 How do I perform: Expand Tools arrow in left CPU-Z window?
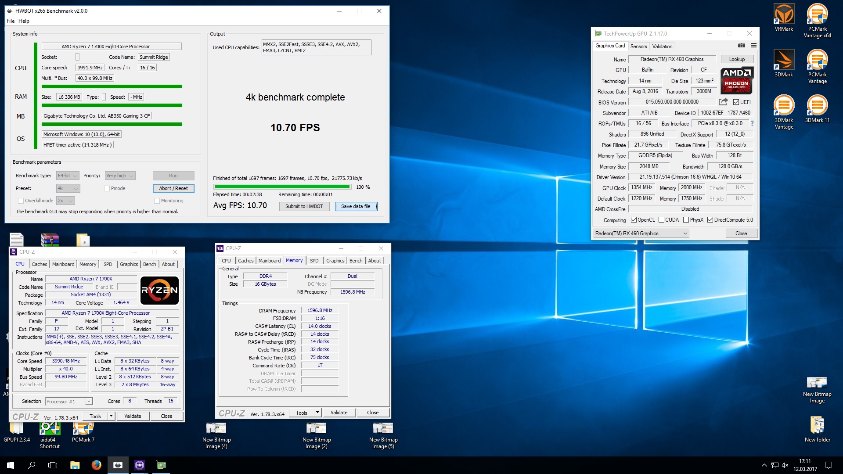(111, 416)
